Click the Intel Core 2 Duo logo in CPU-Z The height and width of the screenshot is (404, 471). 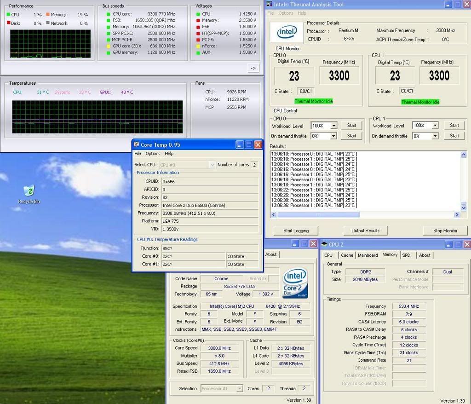click(x=295, y=283)
